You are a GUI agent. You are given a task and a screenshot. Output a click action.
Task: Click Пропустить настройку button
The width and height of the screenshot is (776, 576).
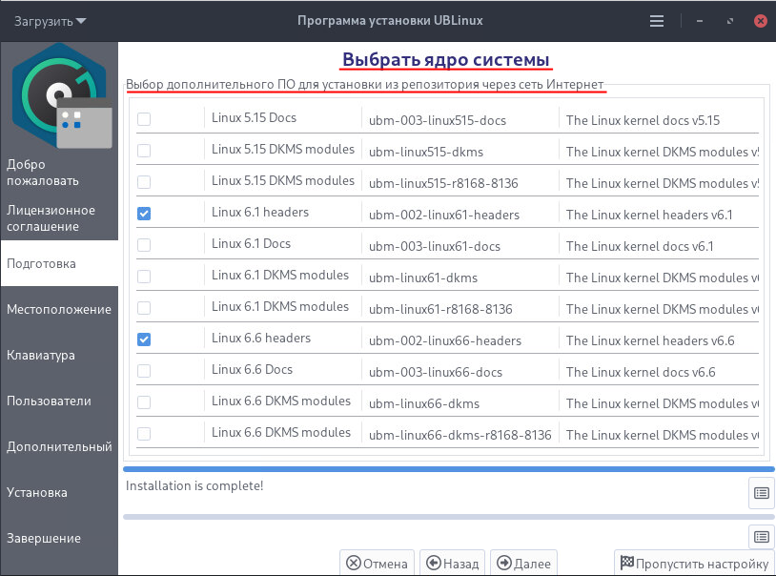point(694,563)
